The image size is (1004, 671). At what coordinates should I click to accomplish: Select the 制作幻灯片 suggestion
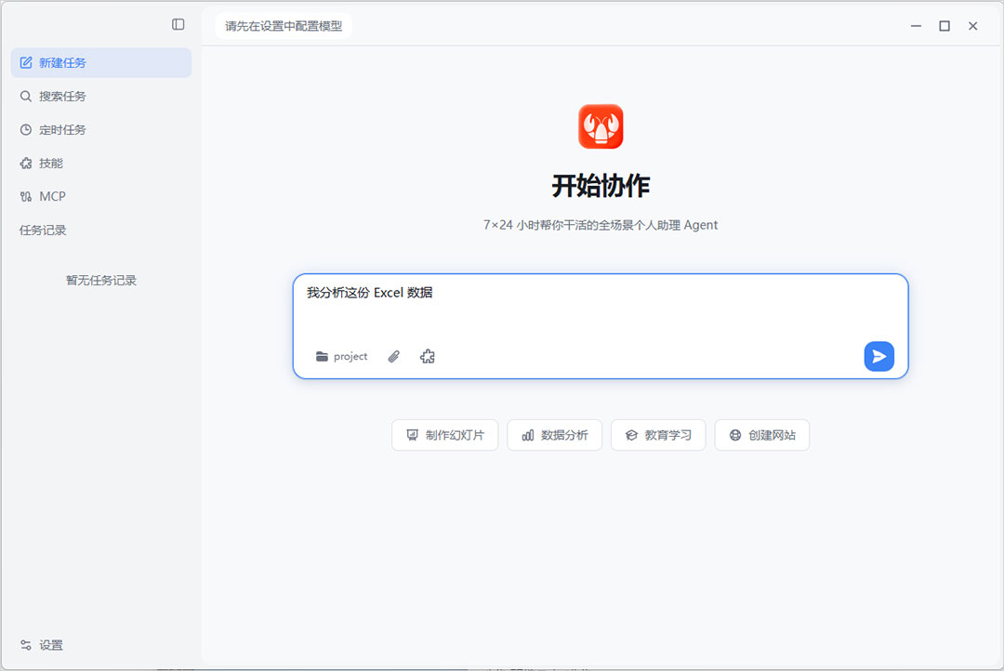click(445, 435)
